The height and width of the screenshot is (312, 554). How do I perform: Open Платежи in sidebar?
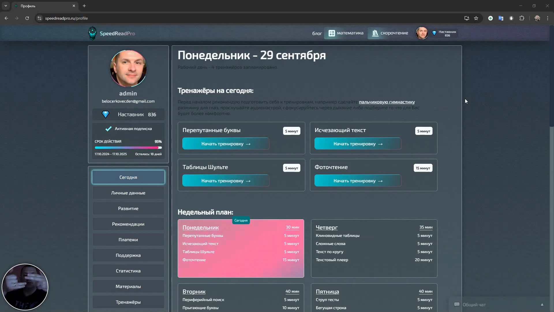128,239
